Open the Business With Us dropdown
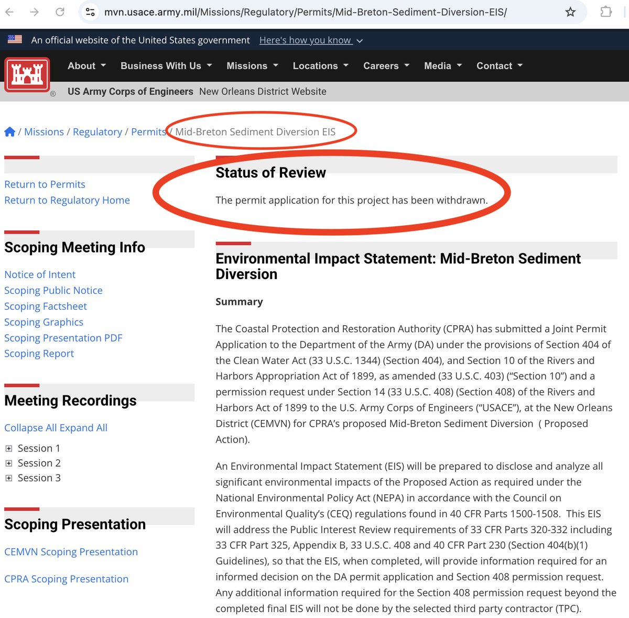Screen dimensions: 629x618 pos(166,66)
